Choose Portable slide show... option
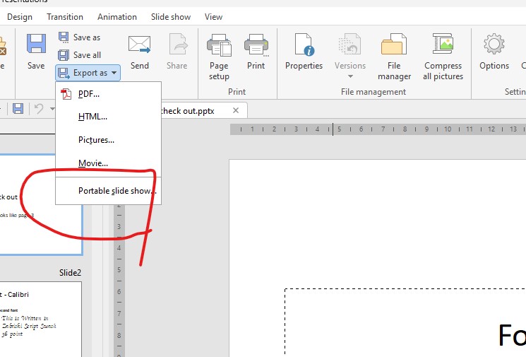 click(117, 191)
